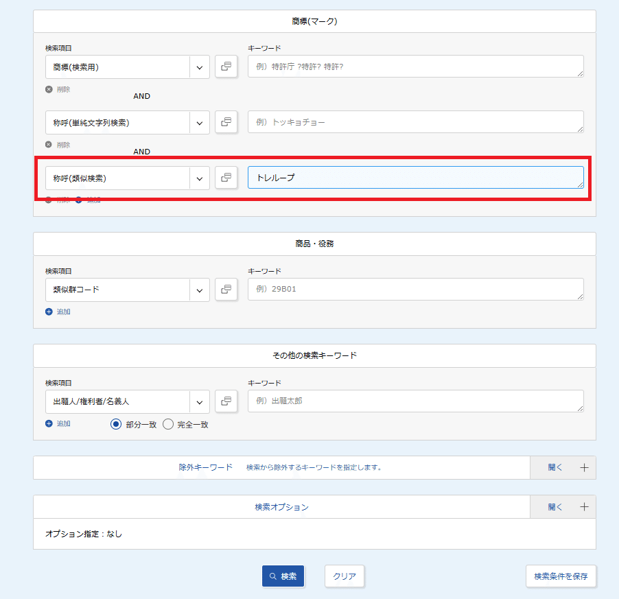Click the copy icon beside 商標(検索用) dropdown
Image resolution: width=619 pixels, height=599 pixels.
tap(226, 67)
